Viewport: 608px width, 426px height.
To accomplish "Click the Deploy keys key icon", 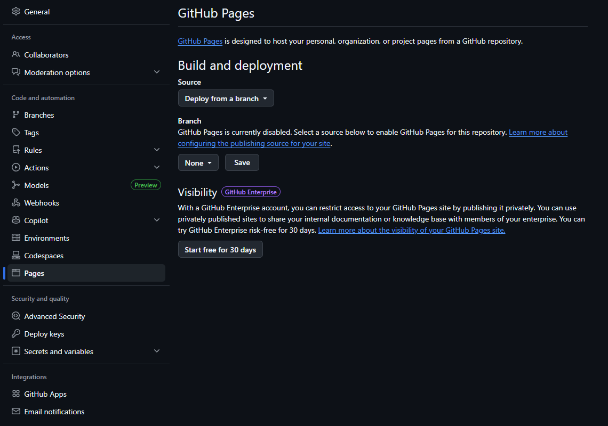I will tap(16, 333).
